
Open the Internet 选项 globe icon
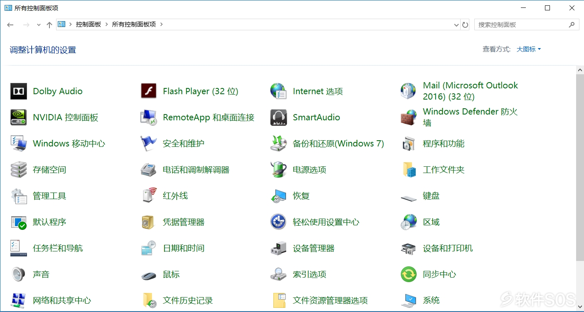(x=278, y=91)
